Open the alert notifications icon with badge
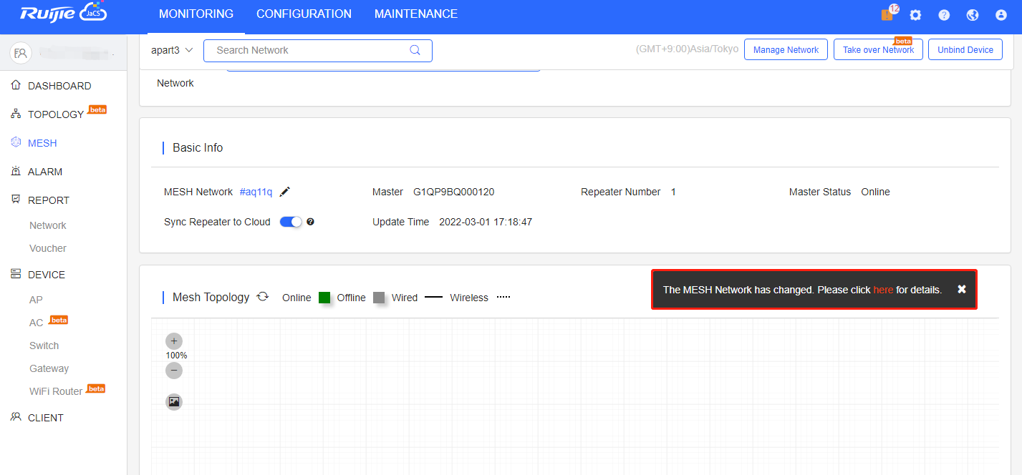The image size is (1022, 475). pyautogui.click(x=887, y=15)
